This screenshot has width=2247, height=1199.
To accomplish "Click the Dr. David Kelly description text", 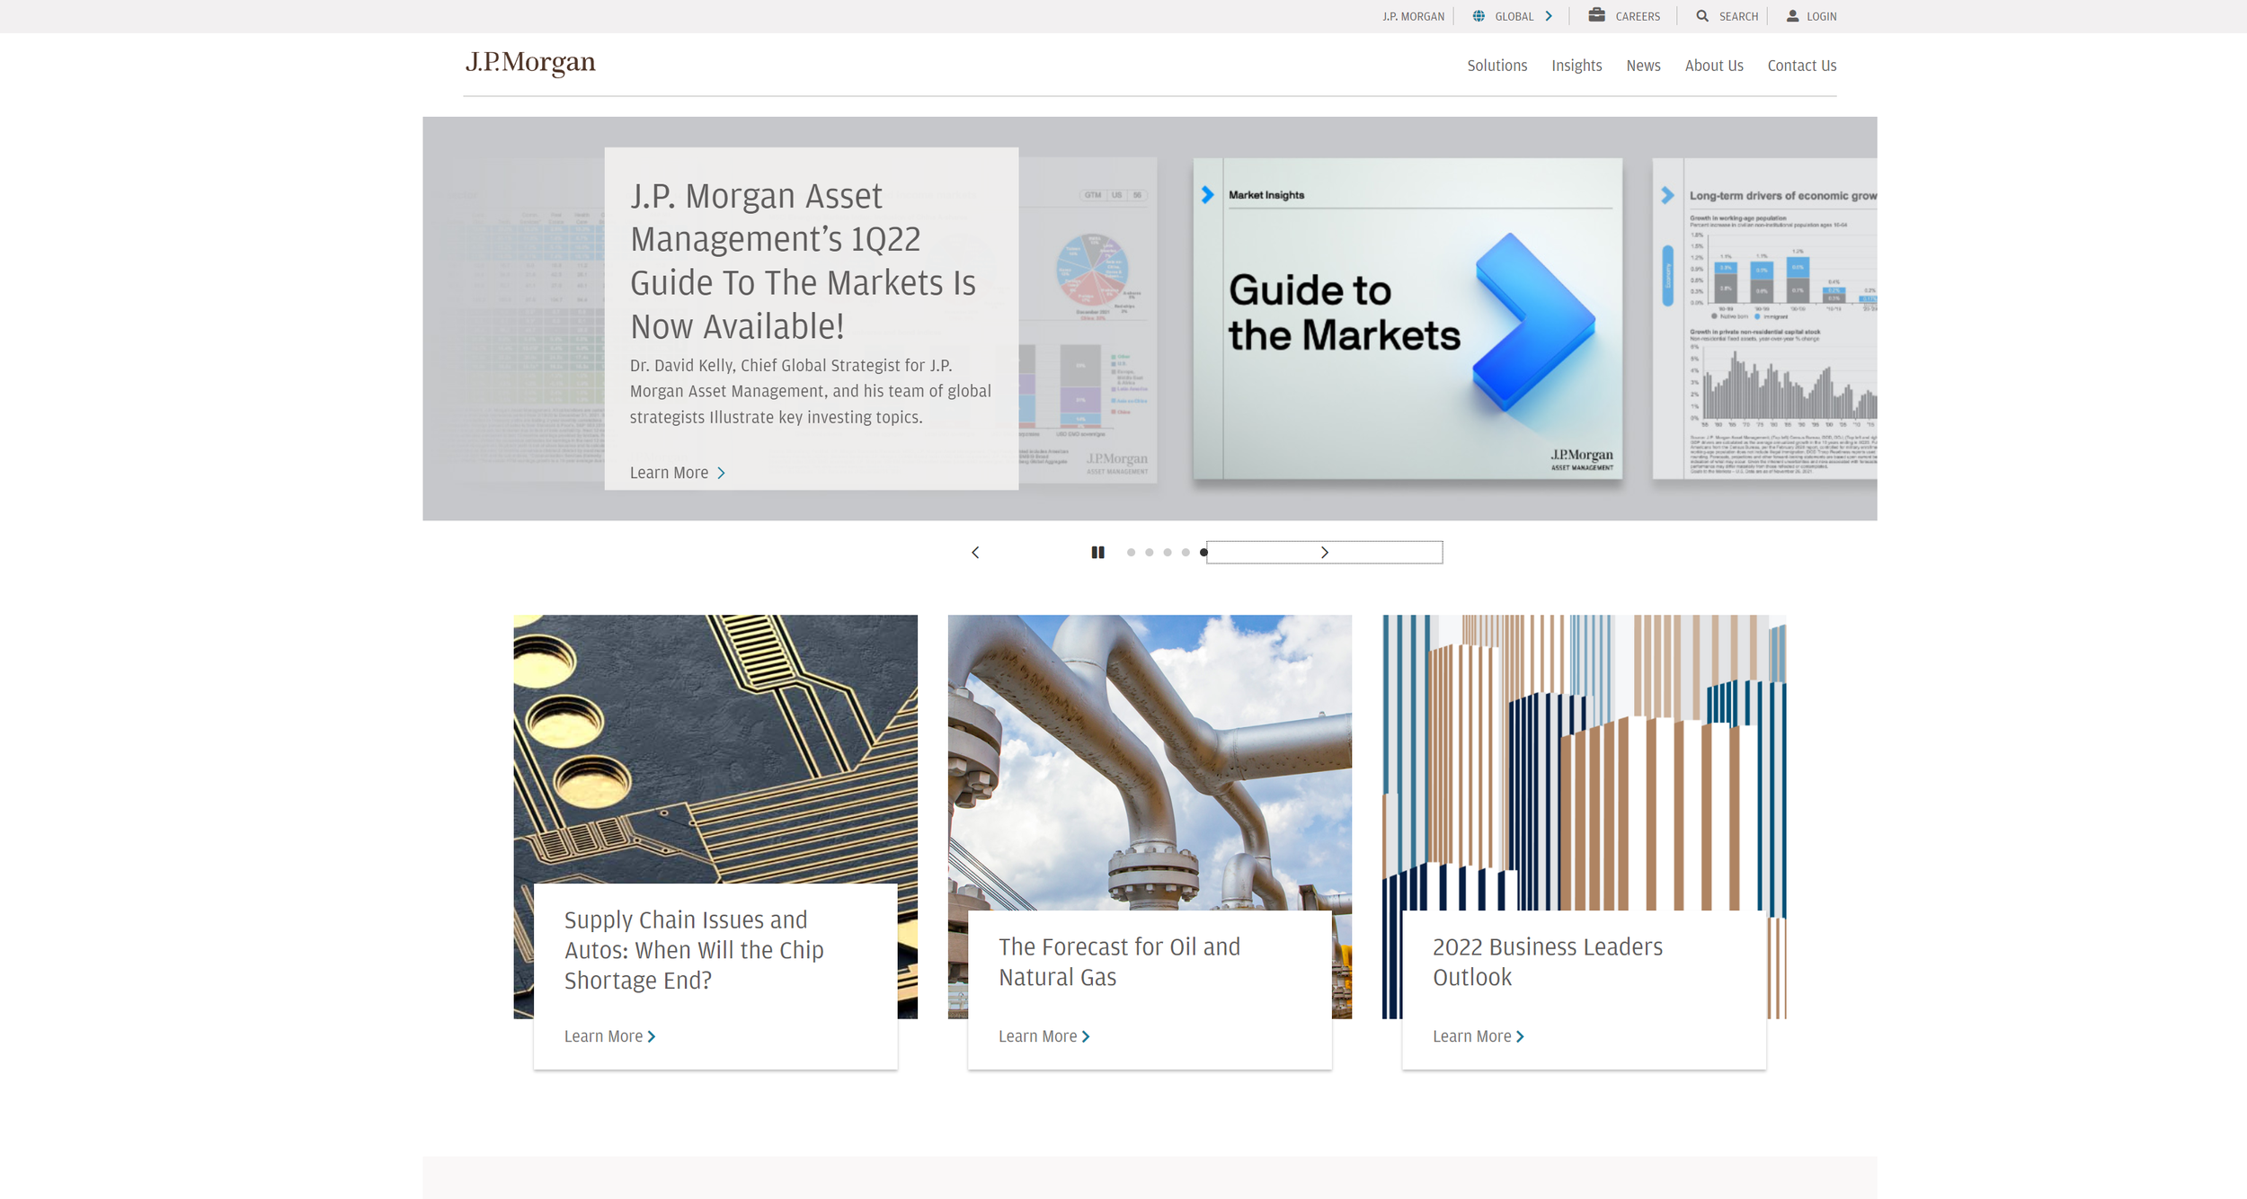I will pos(810,391).
